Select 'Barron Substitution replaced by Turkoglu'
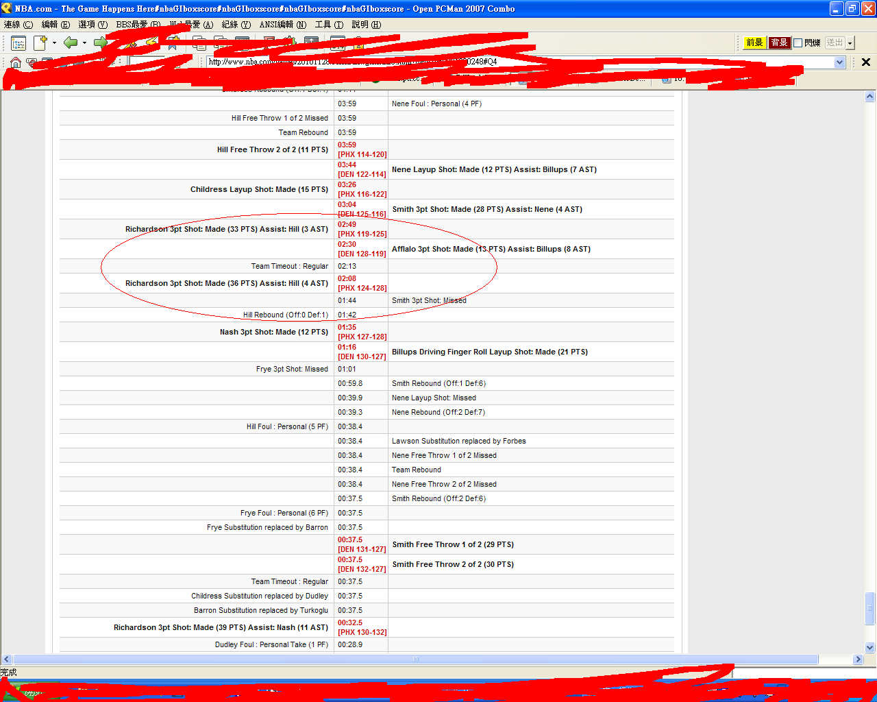 [261, 611]
